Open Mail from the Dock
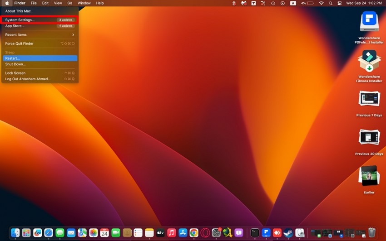Screen dimensions: 386x241 [x=71, y=233]
